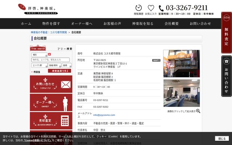This screenshot has height=145, width=232.
Task: Follow the 神楽坂の不動産|コスモ都市開発 breadcrumb link
Action: pyautogui.click(x=49, y=32)
